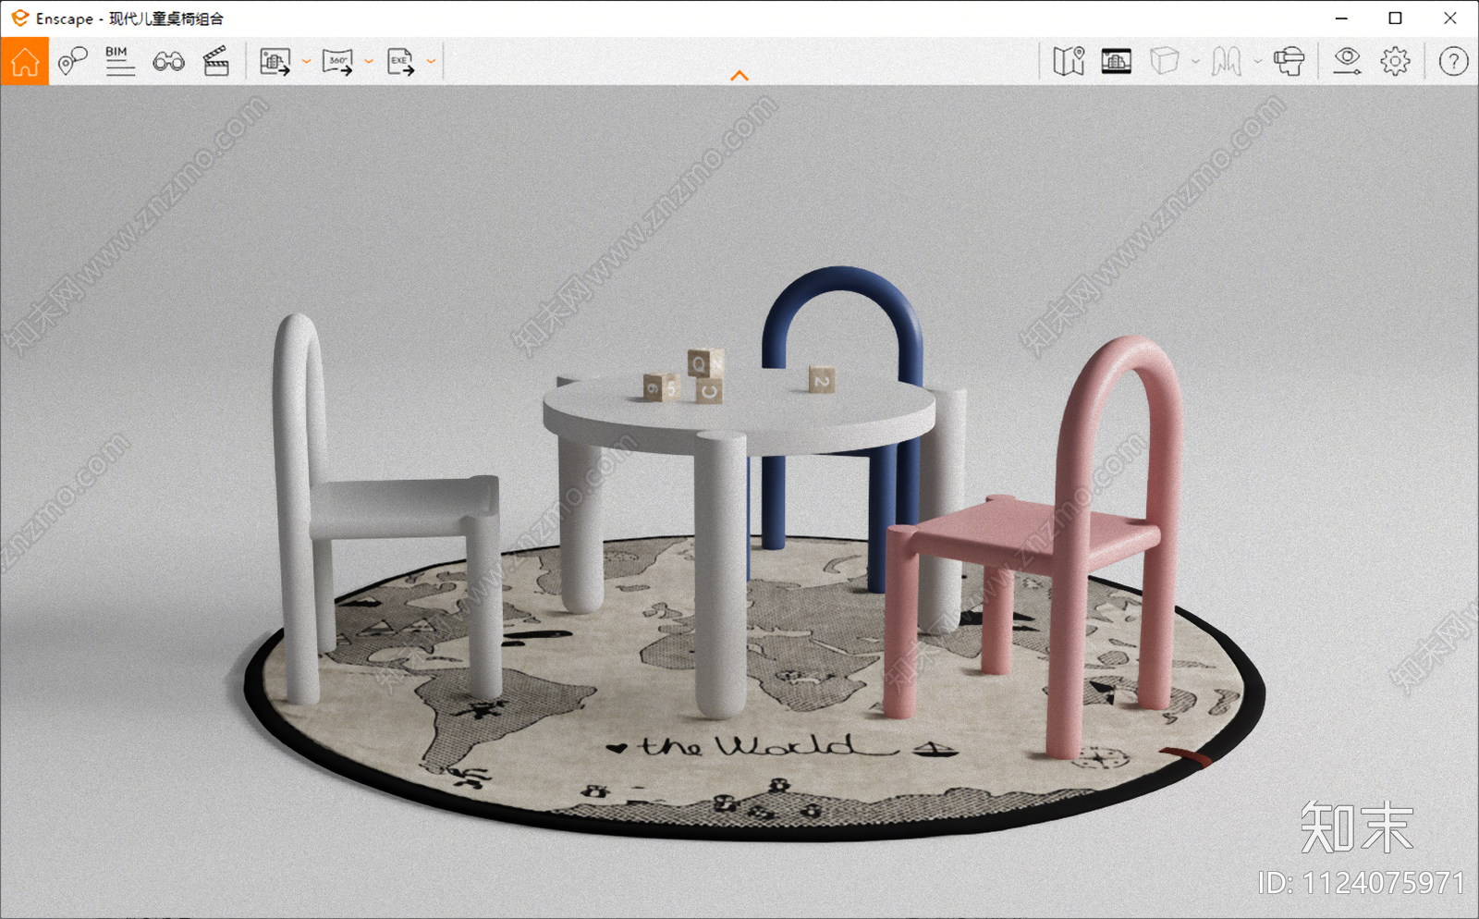Expand the 360° panorama dropdown arrow
The image size is (1479, 919).
369,62
